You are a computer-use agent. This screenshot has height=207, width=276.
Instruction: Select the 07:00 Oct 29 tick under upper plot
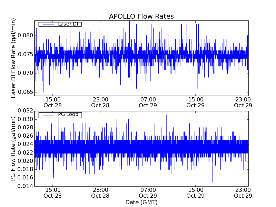point(148,102)
